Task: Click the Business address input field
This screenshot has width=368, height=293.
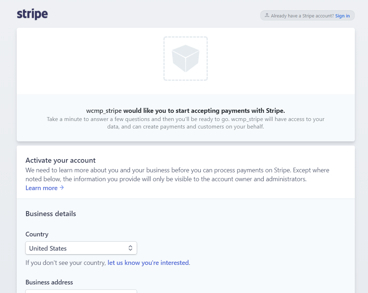Action: (x=81, y=291)
